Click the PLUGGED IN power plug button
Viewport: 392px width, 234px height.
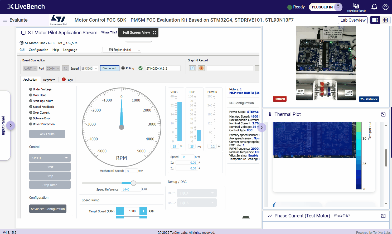(x=326, y=7)
